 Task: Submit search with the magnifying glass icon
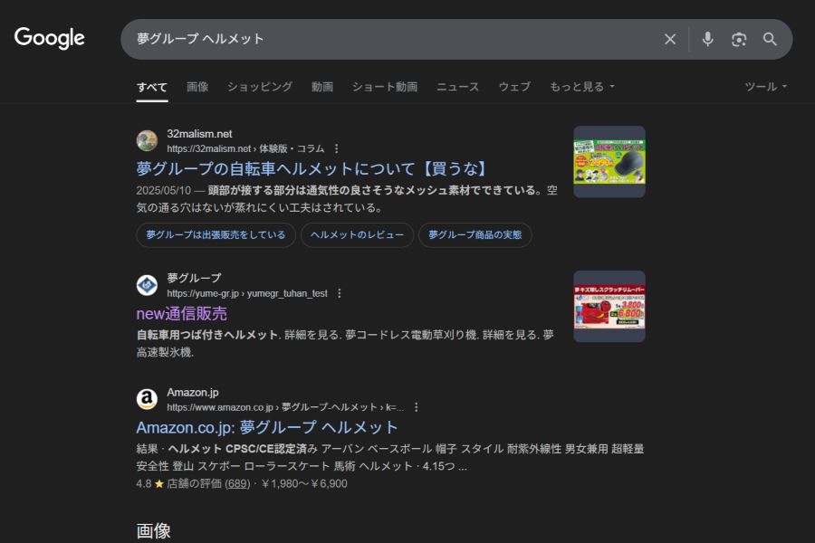point(770,39)
